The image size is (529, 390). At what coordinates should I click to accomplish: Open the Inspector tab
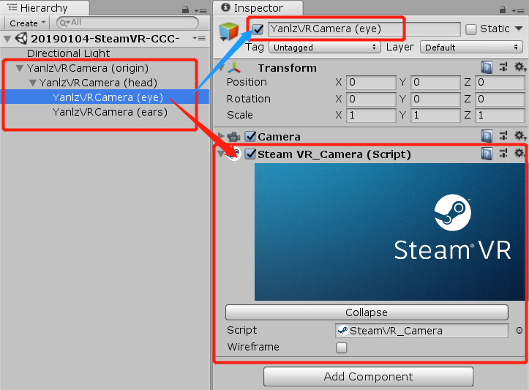point(258,8)
